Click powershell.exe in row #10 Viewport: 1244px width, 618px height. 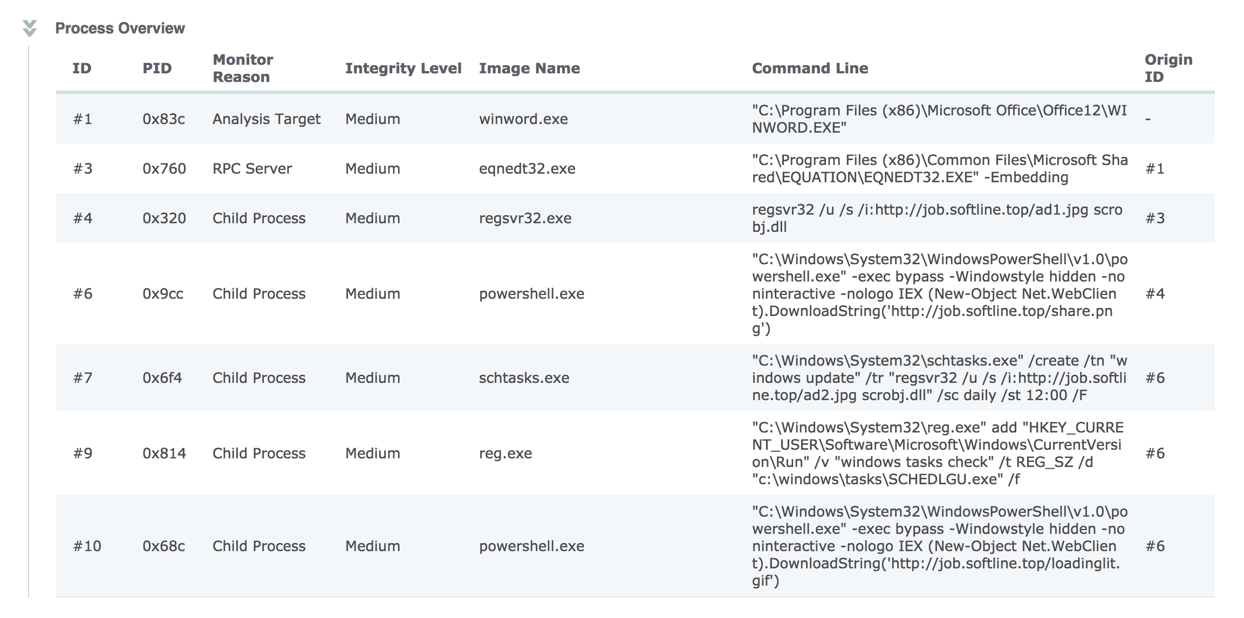[531, 546]
